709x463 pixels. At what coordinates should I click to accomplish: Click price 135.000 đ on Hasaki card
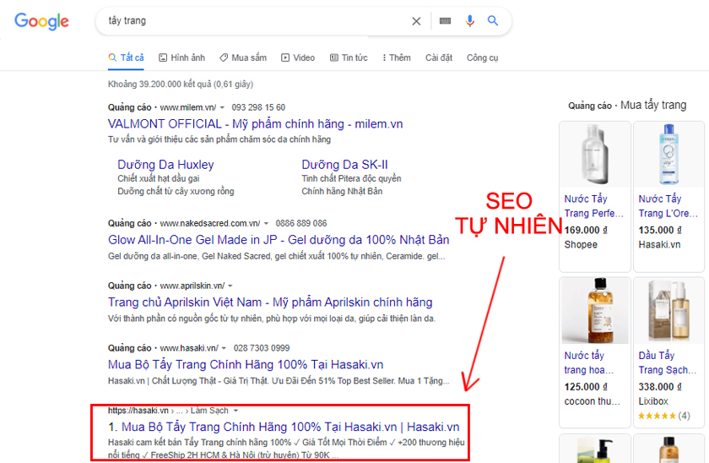[x=660, y=231]
